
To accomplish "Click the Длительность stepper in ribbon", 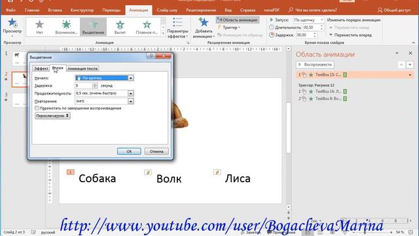I will tap(321, 28).
